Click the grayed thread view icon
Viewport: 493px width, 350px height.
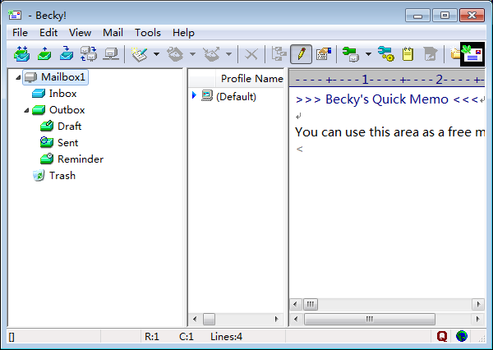[279, 54]
